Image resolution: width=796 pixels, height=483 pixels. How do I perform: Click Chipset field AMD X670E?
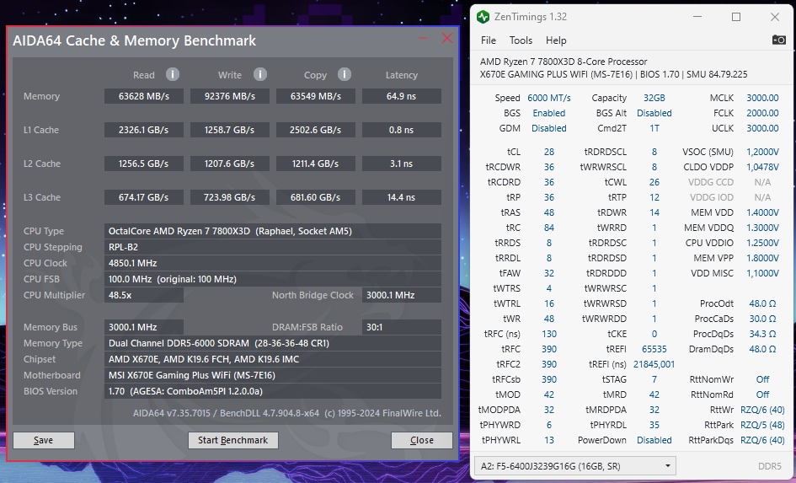(x=273, y=359)
